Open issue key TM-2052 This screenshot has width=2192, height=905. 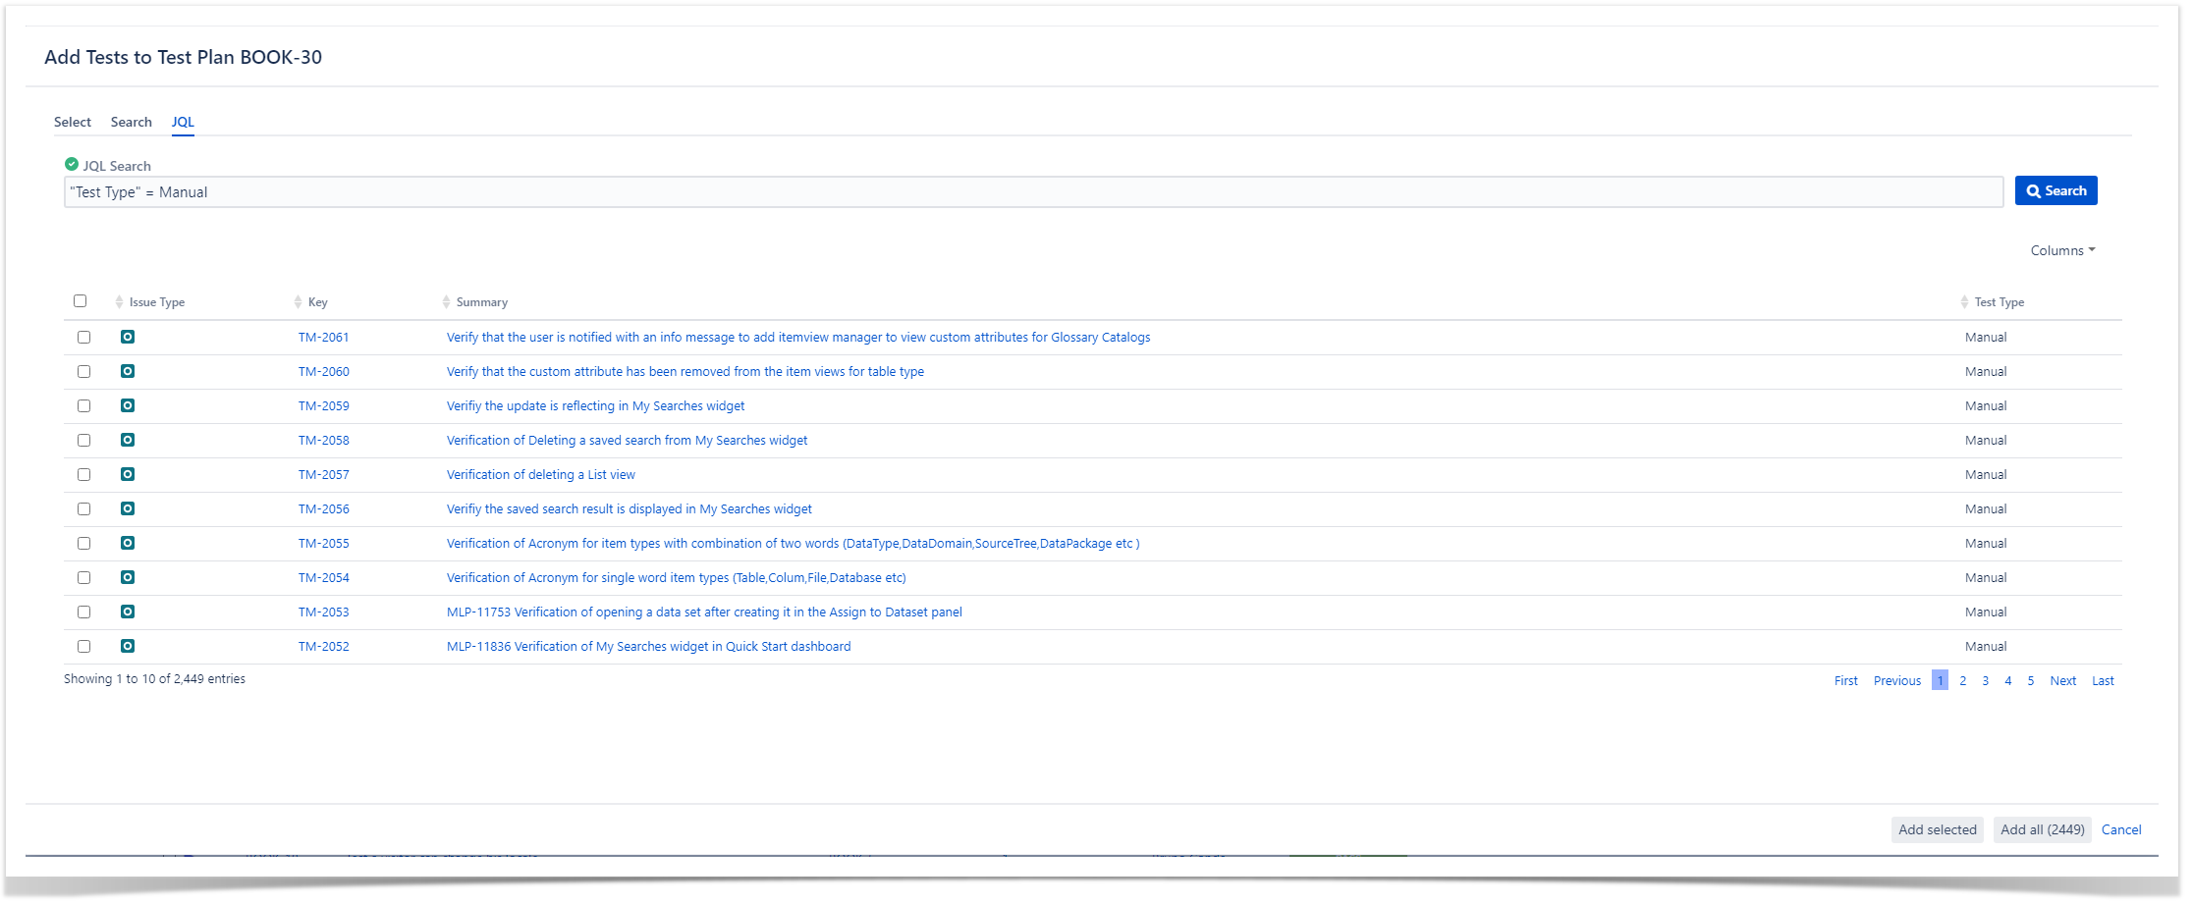(x=324, y=646)
